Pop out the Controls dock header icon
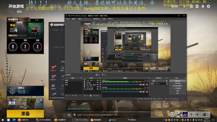This screenshot has width=217, height=122. click(x=185, y=78)
